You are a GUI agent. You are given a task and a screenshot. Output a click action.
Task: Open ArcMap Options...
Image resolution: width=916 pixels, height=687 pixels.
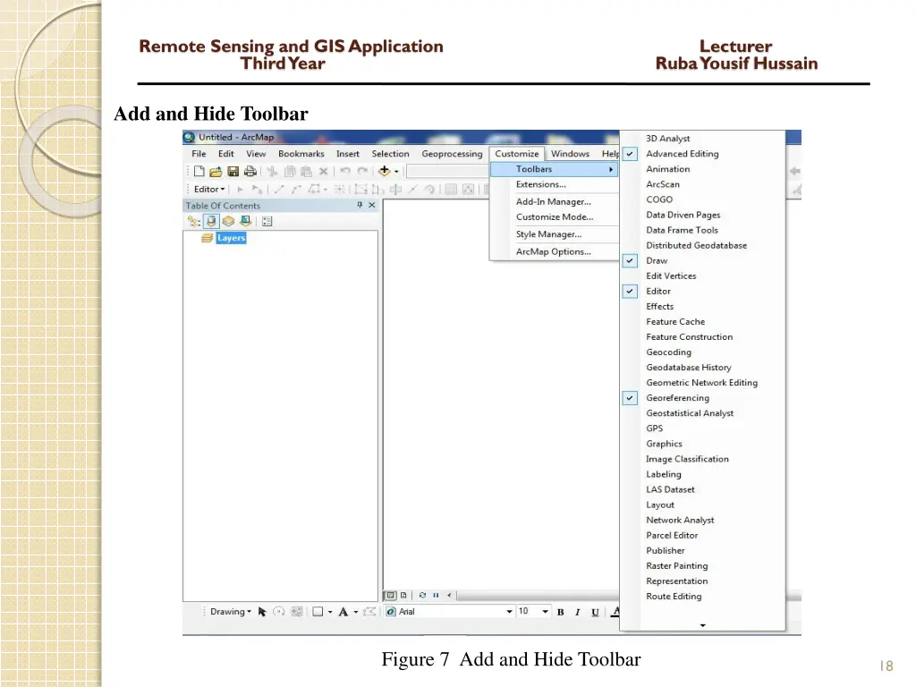coord(554,251)
